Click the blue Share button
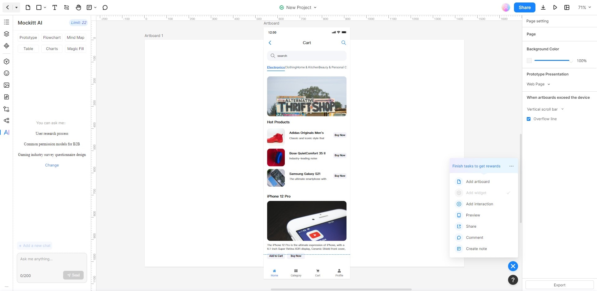The width and height of the screenshot is (597, 291). (x=525, y=7)
